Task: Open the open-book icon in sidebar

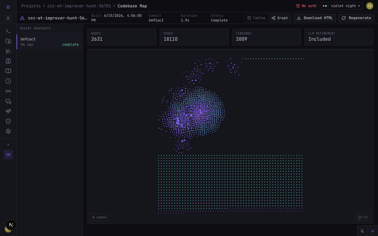Action: click(8, 71)
